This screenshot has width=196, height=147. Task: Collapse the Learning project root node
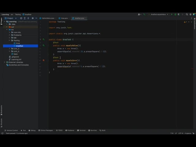[x=5, y=21]
